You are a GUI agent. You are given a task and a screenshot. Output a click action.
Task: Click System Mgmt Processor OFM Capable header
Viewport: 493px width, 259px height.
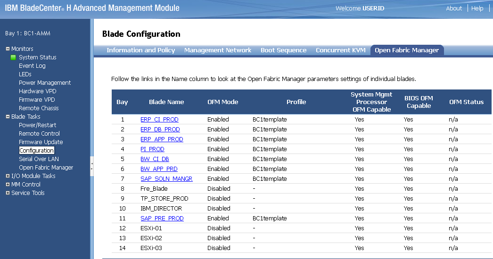click(x=371, y=102)
